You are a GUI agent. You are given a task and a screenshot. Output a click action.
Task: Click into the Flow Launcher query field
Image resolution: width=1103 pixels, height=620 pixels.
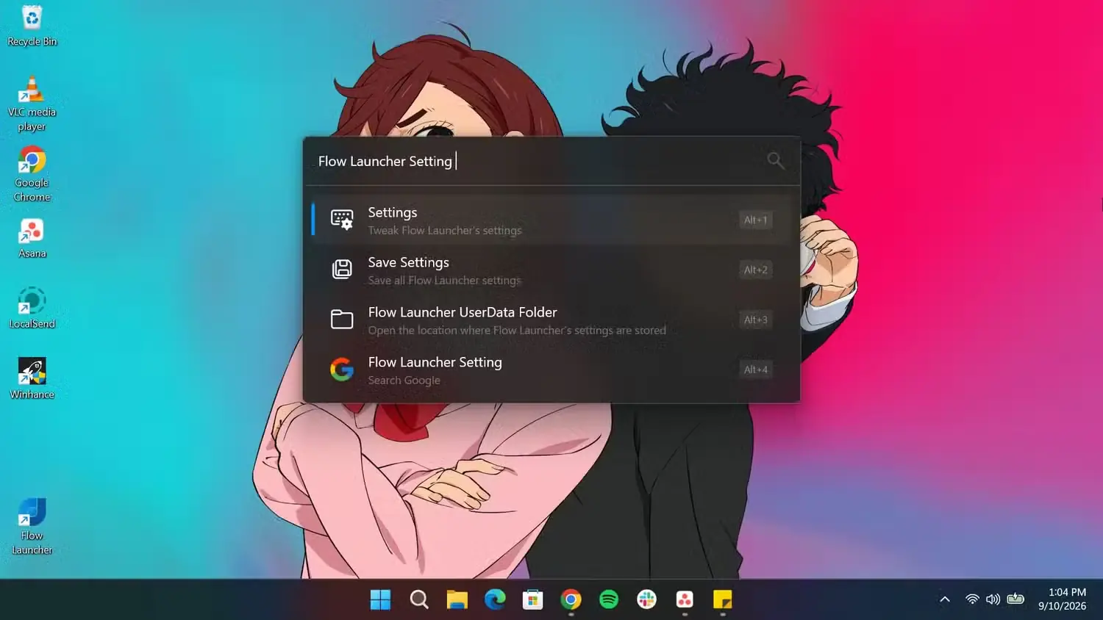(x=537, y=161)
